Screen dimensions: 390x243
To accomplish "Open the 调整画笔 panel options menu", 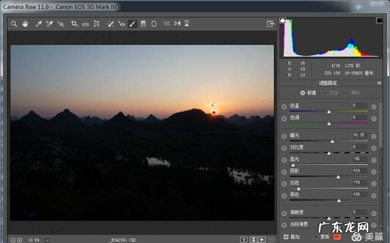I will (x=379, y=83).
